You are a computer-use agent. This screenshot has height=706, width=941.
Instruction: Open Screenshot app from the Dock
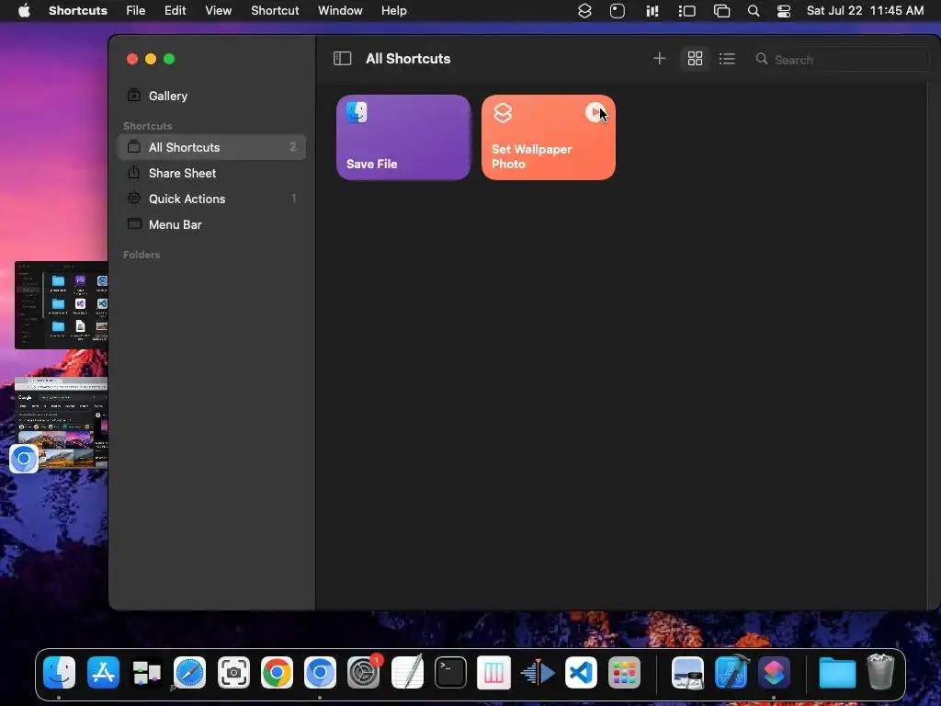(x=233, y=672)
